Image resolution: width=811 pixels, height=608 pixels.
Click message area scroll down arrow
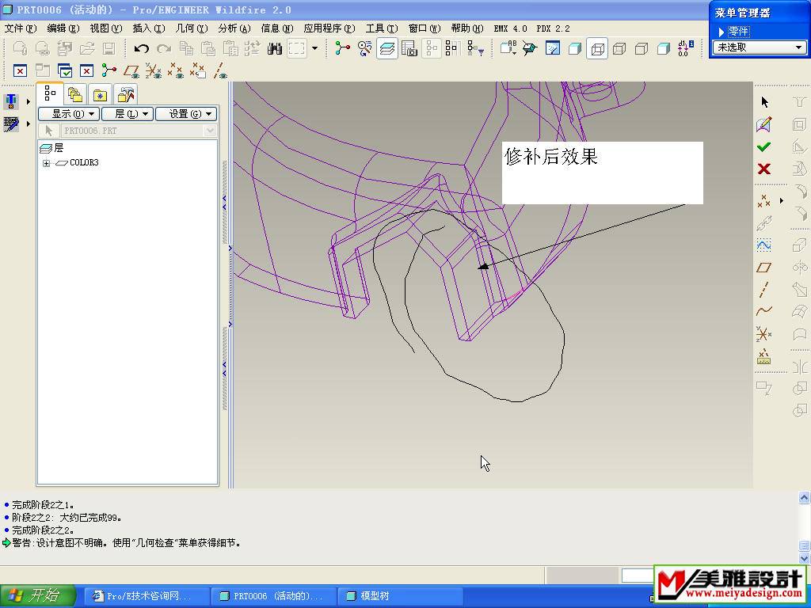tap(805, 558)
